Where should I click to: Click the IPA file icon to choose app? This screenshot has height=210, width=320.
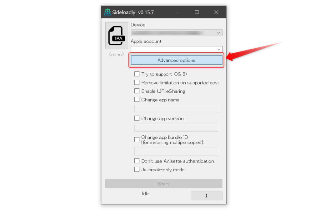117,36
